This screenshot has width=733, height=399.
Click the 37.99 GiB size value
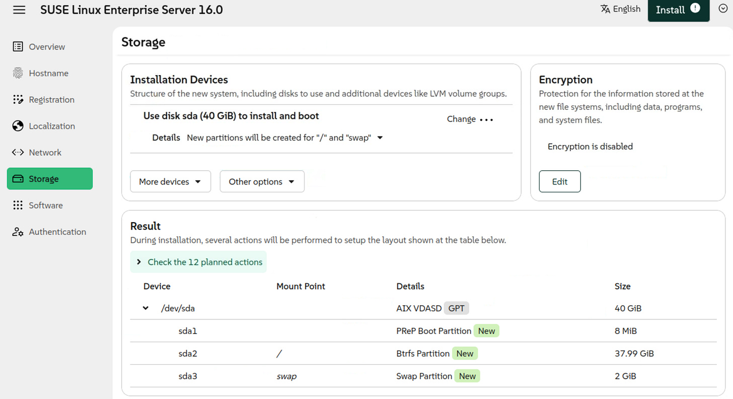(x=634, y=354)
